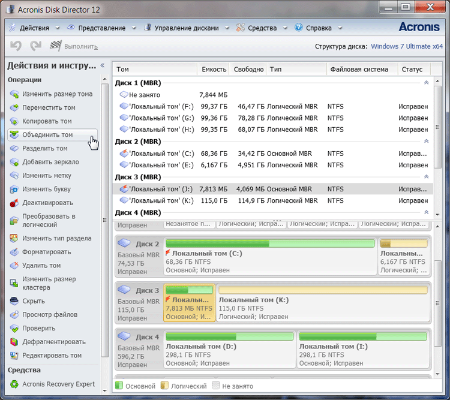Click the Change cluster size icon (Изменить размер кластера)
Screen dimensions: 450x400
point(14,283)
